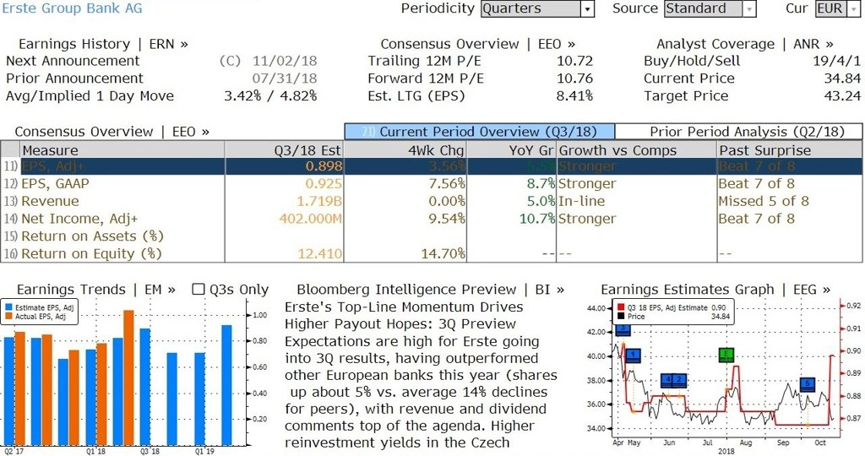Enable the Q3s Only checkbox
Screen dimensions: 865x456
[x=198, y=290]
